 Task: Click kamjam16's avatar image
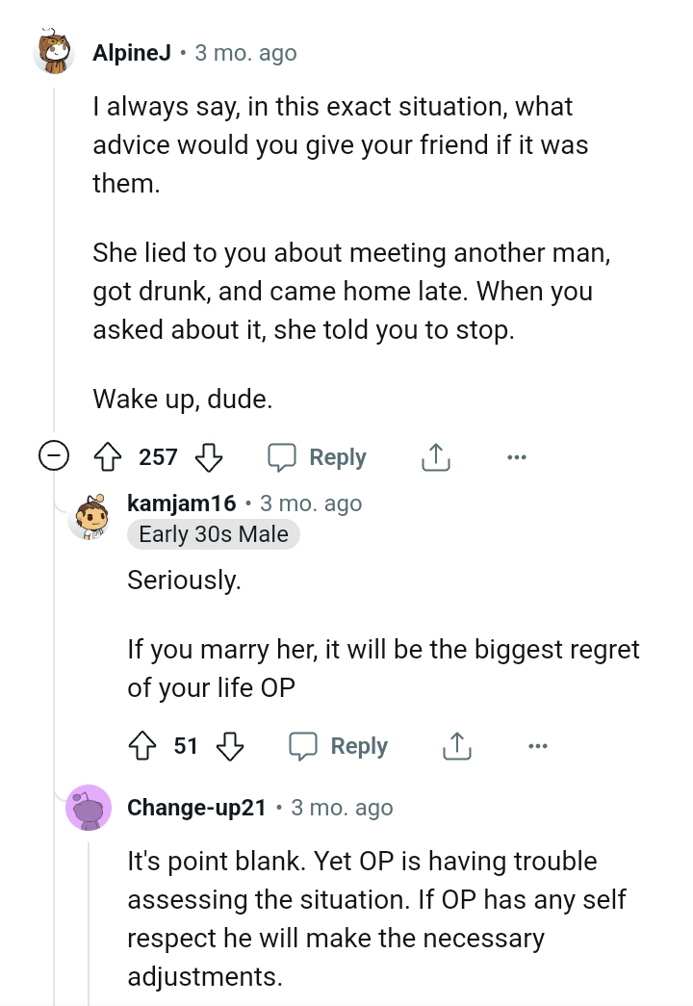click(x=90, y=518)
